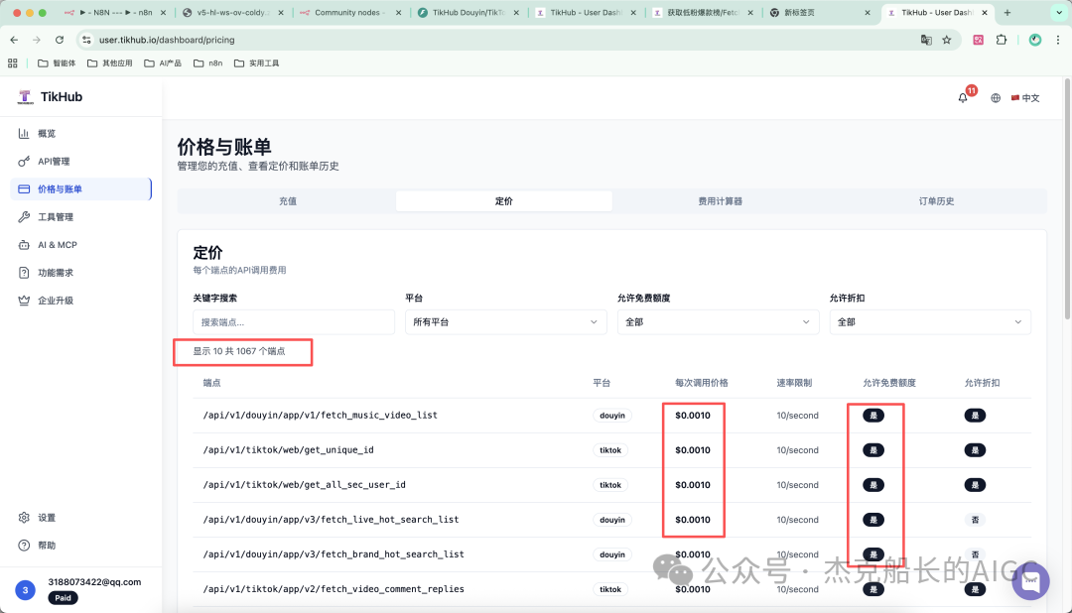The image size is (1072, 613).
Task: Go back in browser
Action: click(14, 40)
